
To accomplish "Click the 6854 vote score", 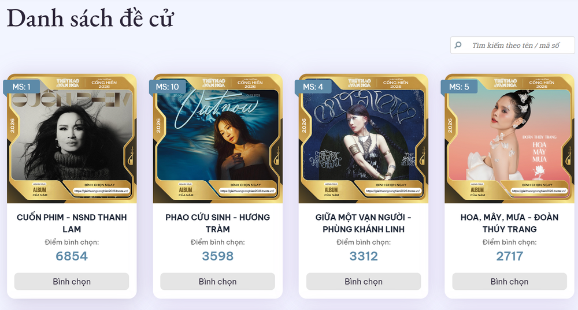I will click(x=72, y=256).
